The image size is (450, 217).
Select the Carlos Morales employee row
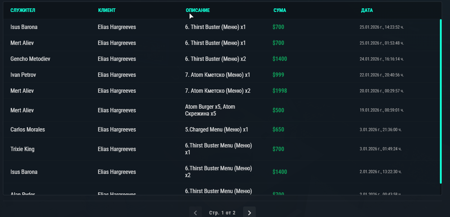tap(221, 129)
